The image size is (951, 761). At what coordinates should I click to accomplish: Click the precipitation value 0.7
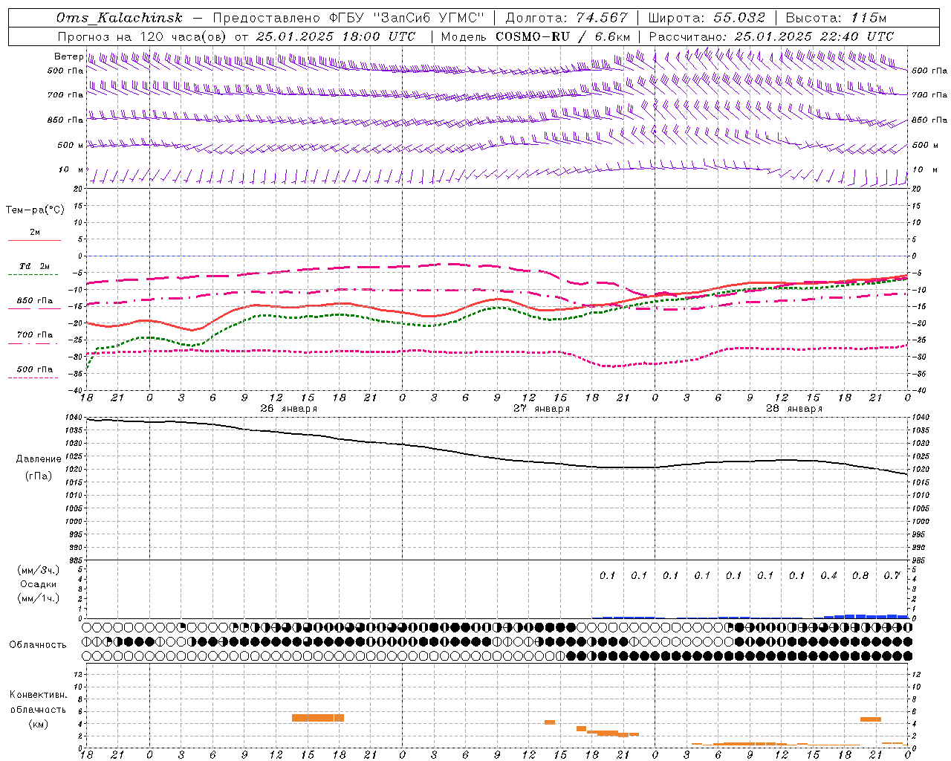(x=892, y=575)
